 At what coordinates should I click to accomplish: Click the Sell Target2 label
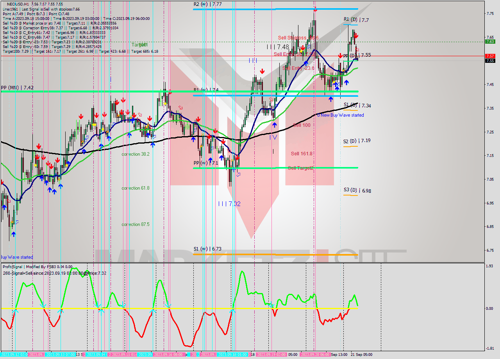pyautogui.click(x=300, y=168)
